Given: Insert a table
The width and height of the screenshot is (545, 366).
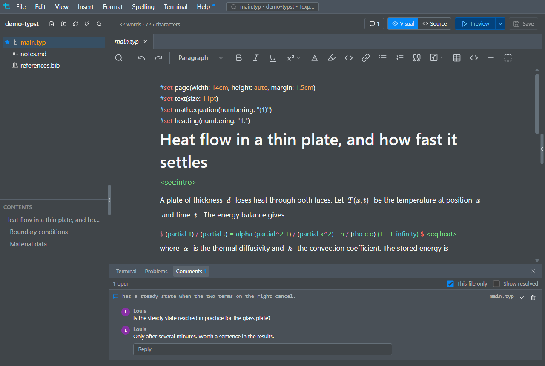Looking at the screenshot, I should (457, 58).
